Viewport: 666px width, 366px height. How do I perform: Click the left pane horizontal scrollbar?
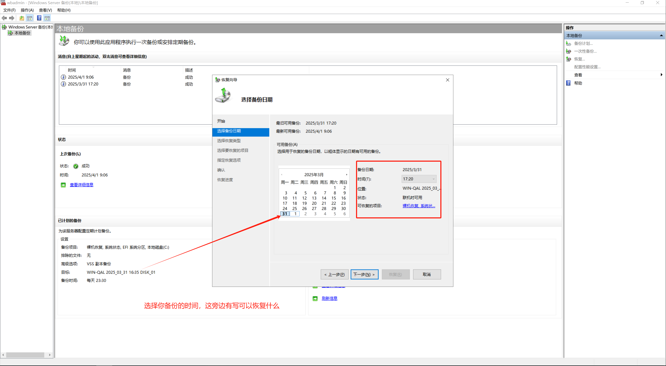[x=25, y=355]
